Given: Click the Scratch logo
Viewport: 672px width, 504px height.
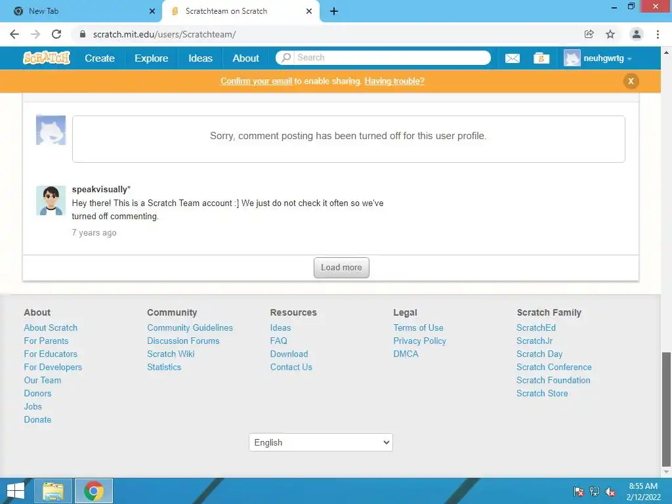Looking at the screenshot, I should [x=47, y=58].
